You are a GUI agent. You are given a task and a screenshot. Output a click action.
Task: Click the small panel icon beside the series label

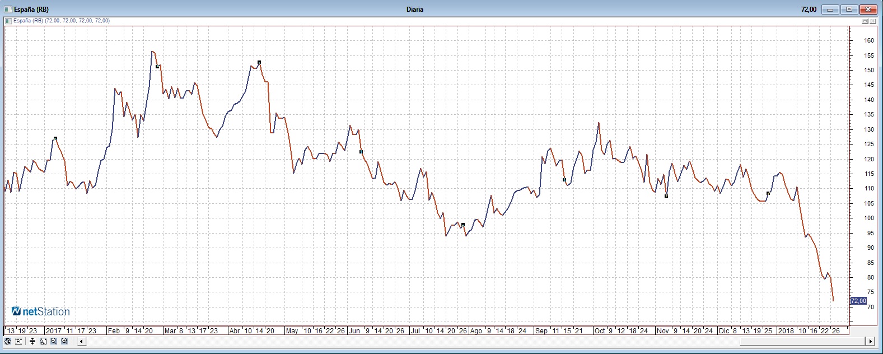click(x=8, y=21)
